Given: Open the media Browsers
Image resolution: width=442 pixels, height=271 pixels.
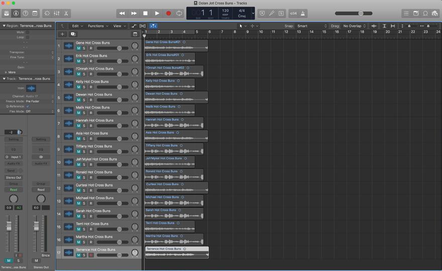Looking at the screenshot, I should tap(435, 13).
